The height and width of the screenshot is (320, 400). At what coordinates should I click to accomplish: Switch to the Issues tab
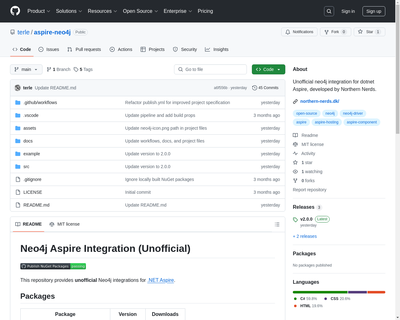coord(49,49)
